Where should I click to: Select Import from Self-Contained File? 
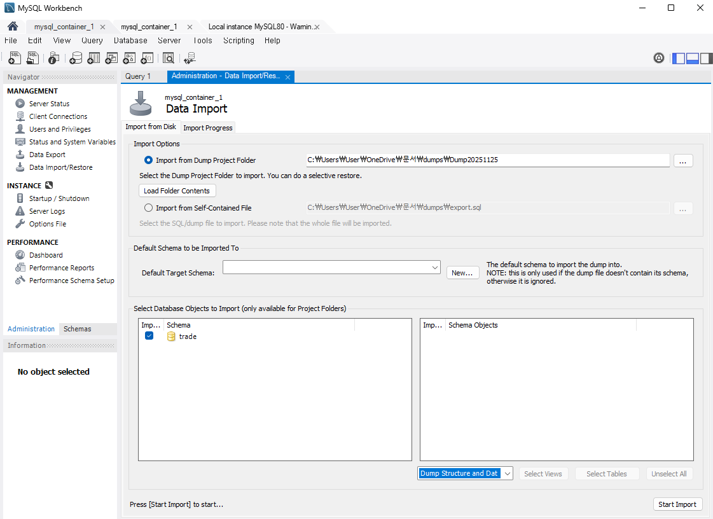148,208
